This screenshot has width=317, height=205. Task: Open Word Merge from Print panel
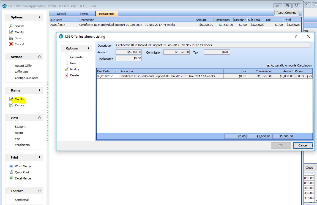click(11, 166)
